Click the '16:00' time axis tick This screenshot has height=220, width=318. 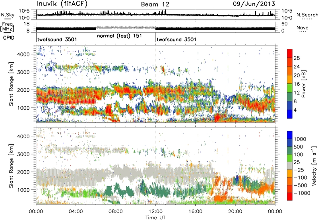point(195,212)
